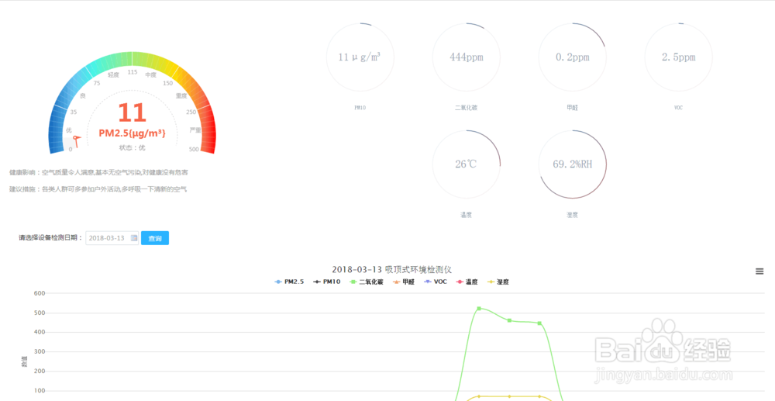Image resolution: width=775 pixels, height=401 pixels.
Task: Toggle 温度 series in chart legend
Action: click(467, 282)
